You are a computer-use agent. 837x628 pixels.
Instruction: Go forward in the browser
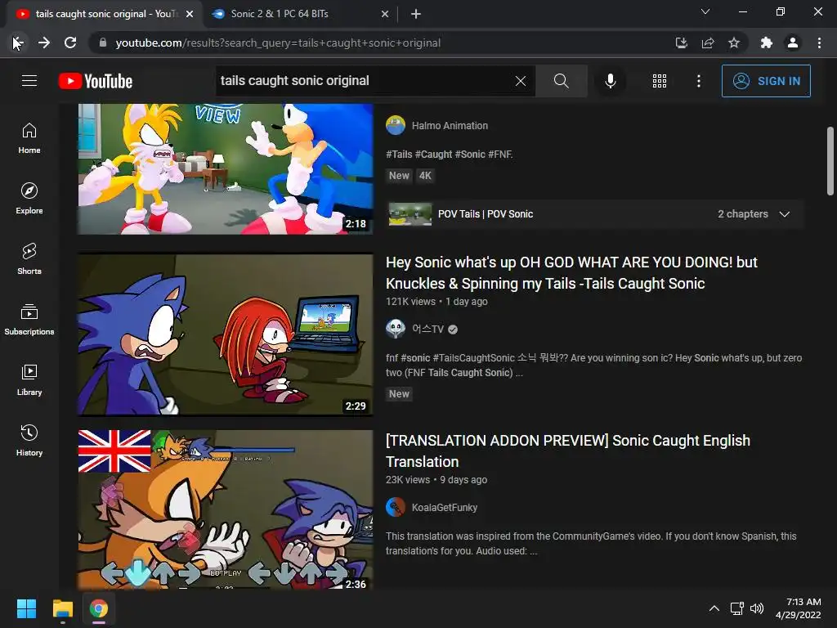[x=44, y=43]
